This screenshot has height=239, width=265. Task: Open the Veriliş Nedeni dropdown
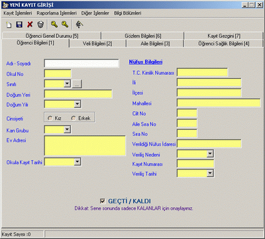(210, 154)
